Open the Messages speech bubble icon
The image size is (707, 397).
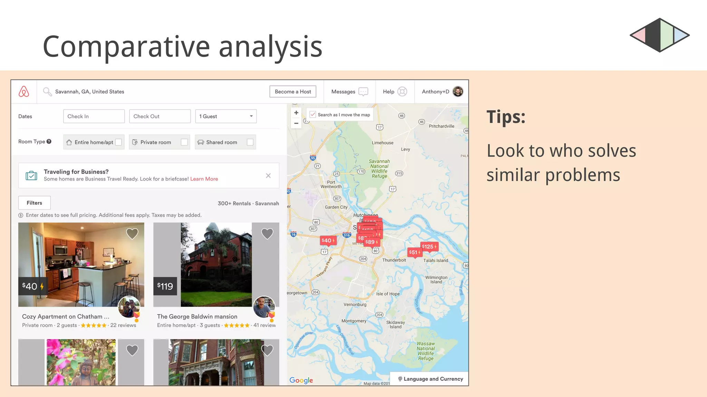363,92
